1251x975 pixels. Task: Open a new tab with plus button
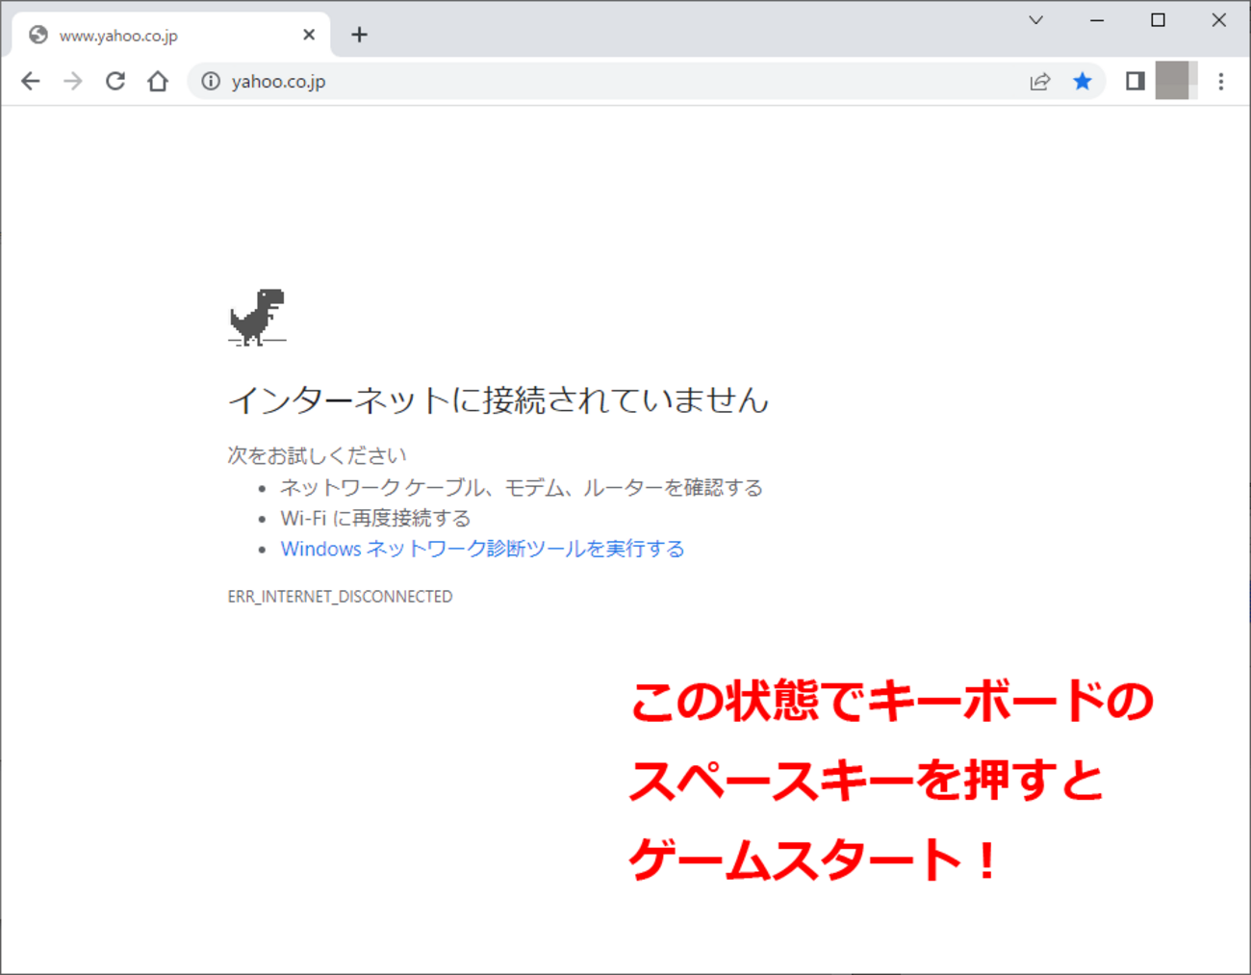pos(359,35)
